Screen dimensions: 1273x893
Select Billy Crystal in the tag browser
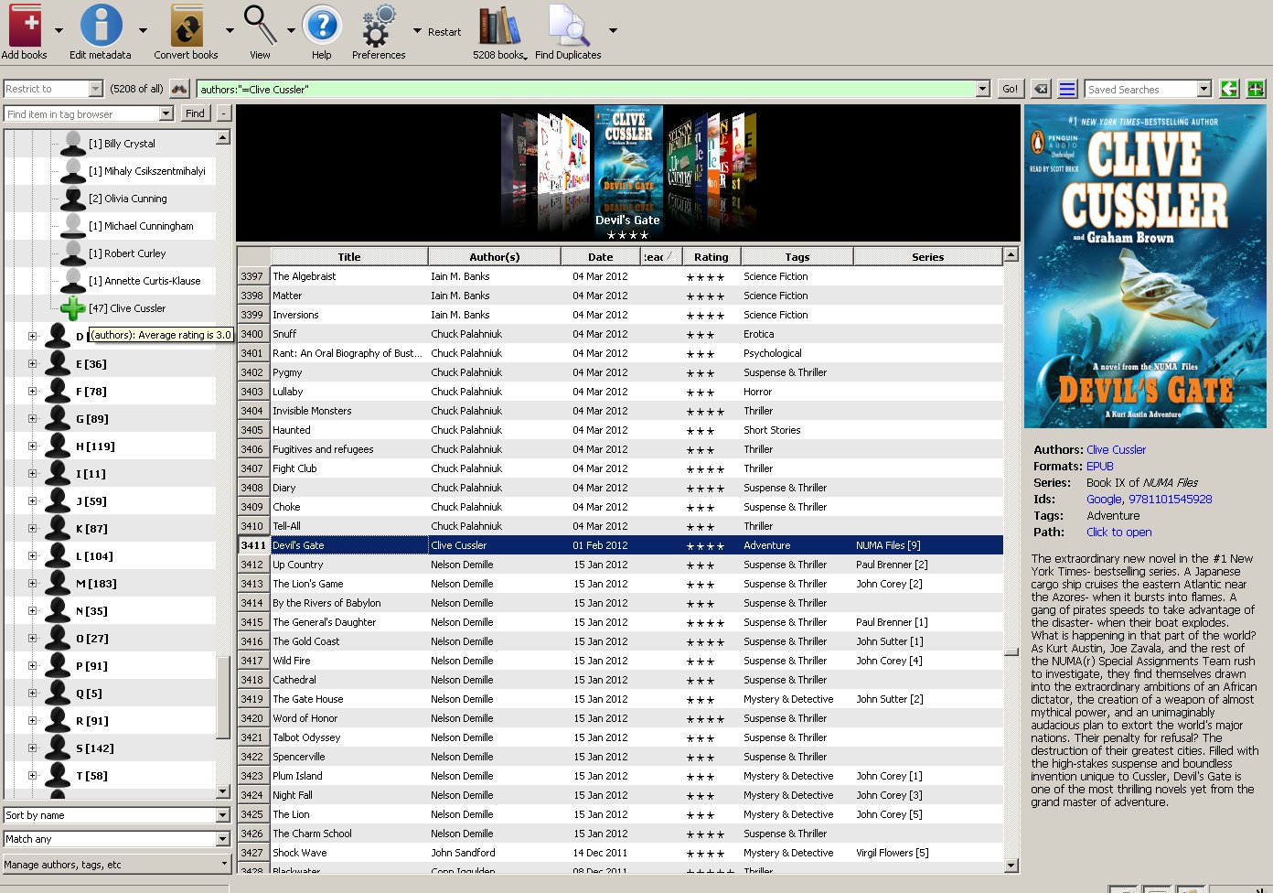122,144
